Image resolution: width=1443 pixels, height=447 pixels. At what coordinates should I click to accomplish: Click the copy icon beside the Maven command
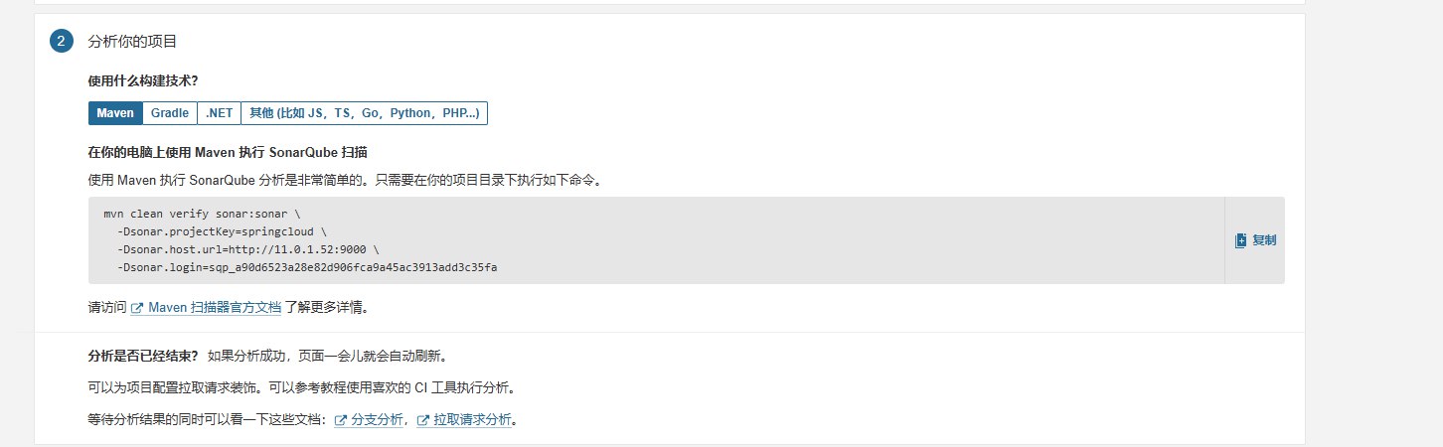click(x=1240, y=240)
